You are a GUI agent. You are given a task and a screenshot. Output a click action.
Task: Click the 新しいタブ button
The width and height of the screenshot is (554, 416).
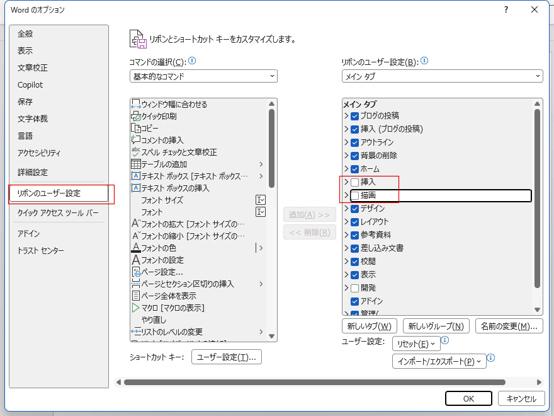369,326
